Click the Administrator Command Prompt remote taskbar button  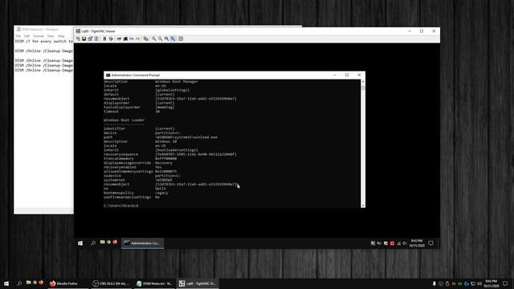click(142, 243)
